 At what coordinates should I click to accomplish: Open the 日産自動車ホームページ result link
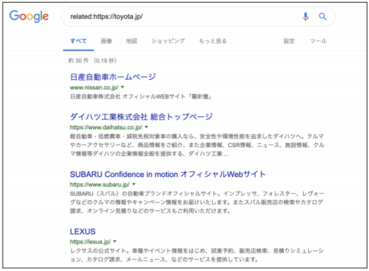coord(113,77)
